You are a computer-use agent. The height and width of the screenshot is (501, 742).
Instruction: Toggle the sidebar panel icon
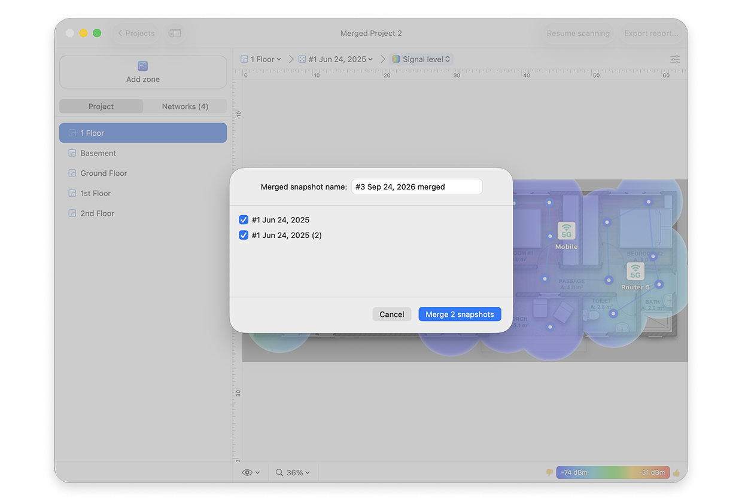175,33
